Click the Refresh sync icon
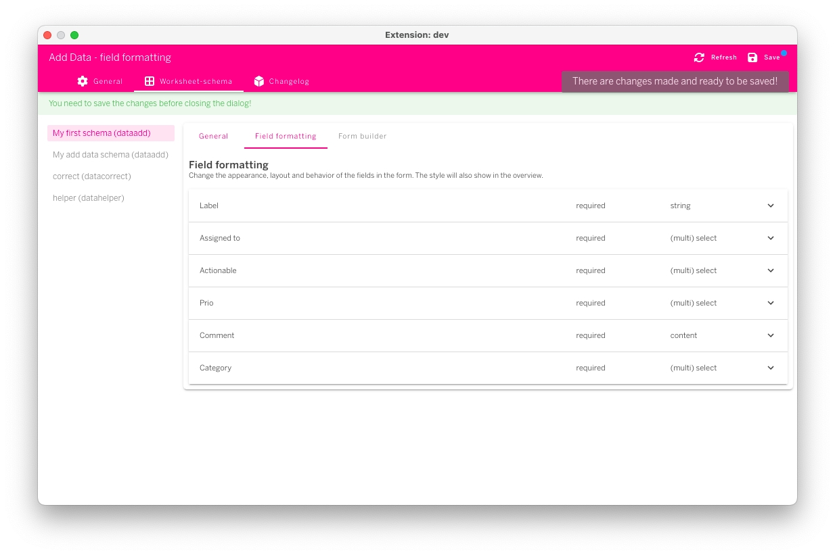This screenshot has width=835, height=555. pos(699,57)
